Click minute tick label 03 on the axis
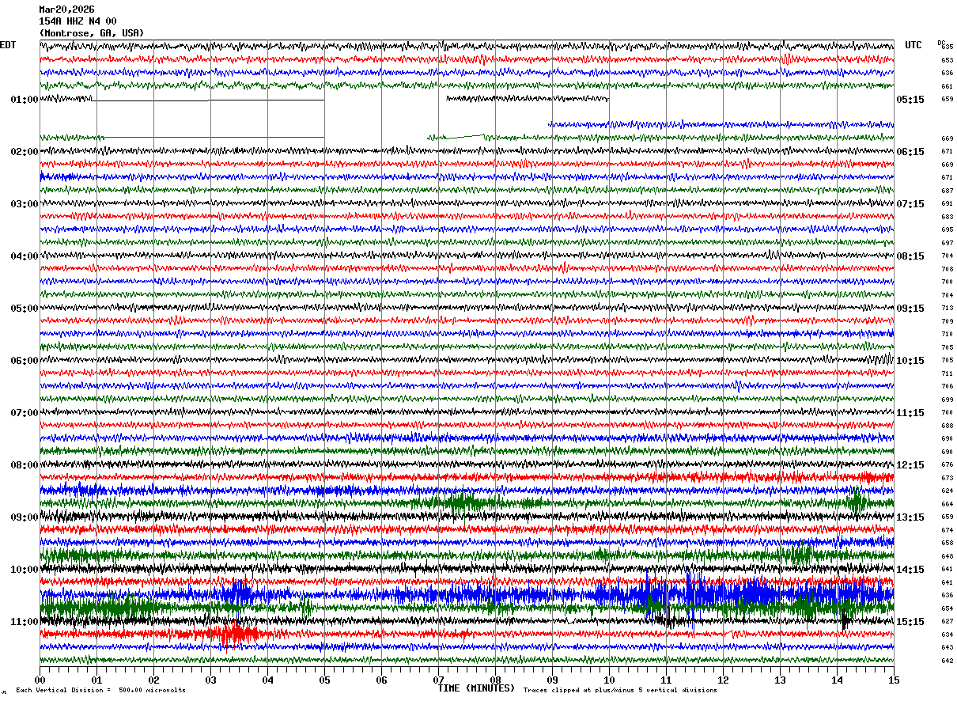Screen dimensions: 957x701 coord(210,680)
